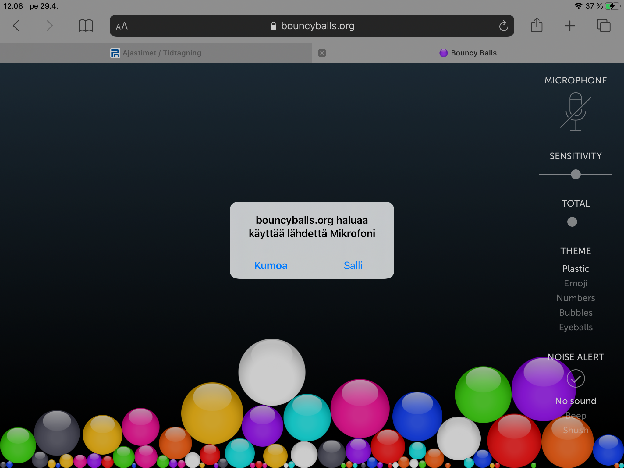This screenshot has width=624, height=468.
Task: Open a new tab with plus icon
Action: click(x=570, y=26)
